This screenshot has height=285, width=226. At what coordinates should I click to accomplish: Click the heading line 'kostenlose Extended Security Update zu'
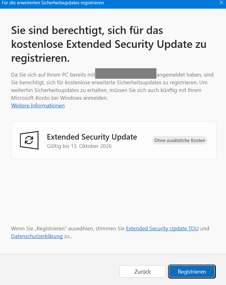pos(109,44)
